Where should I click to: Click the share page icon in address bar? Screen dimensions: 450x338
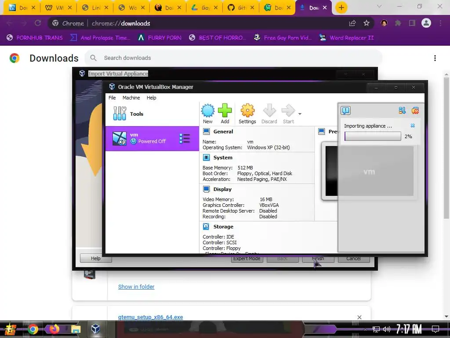pos(352,23)
